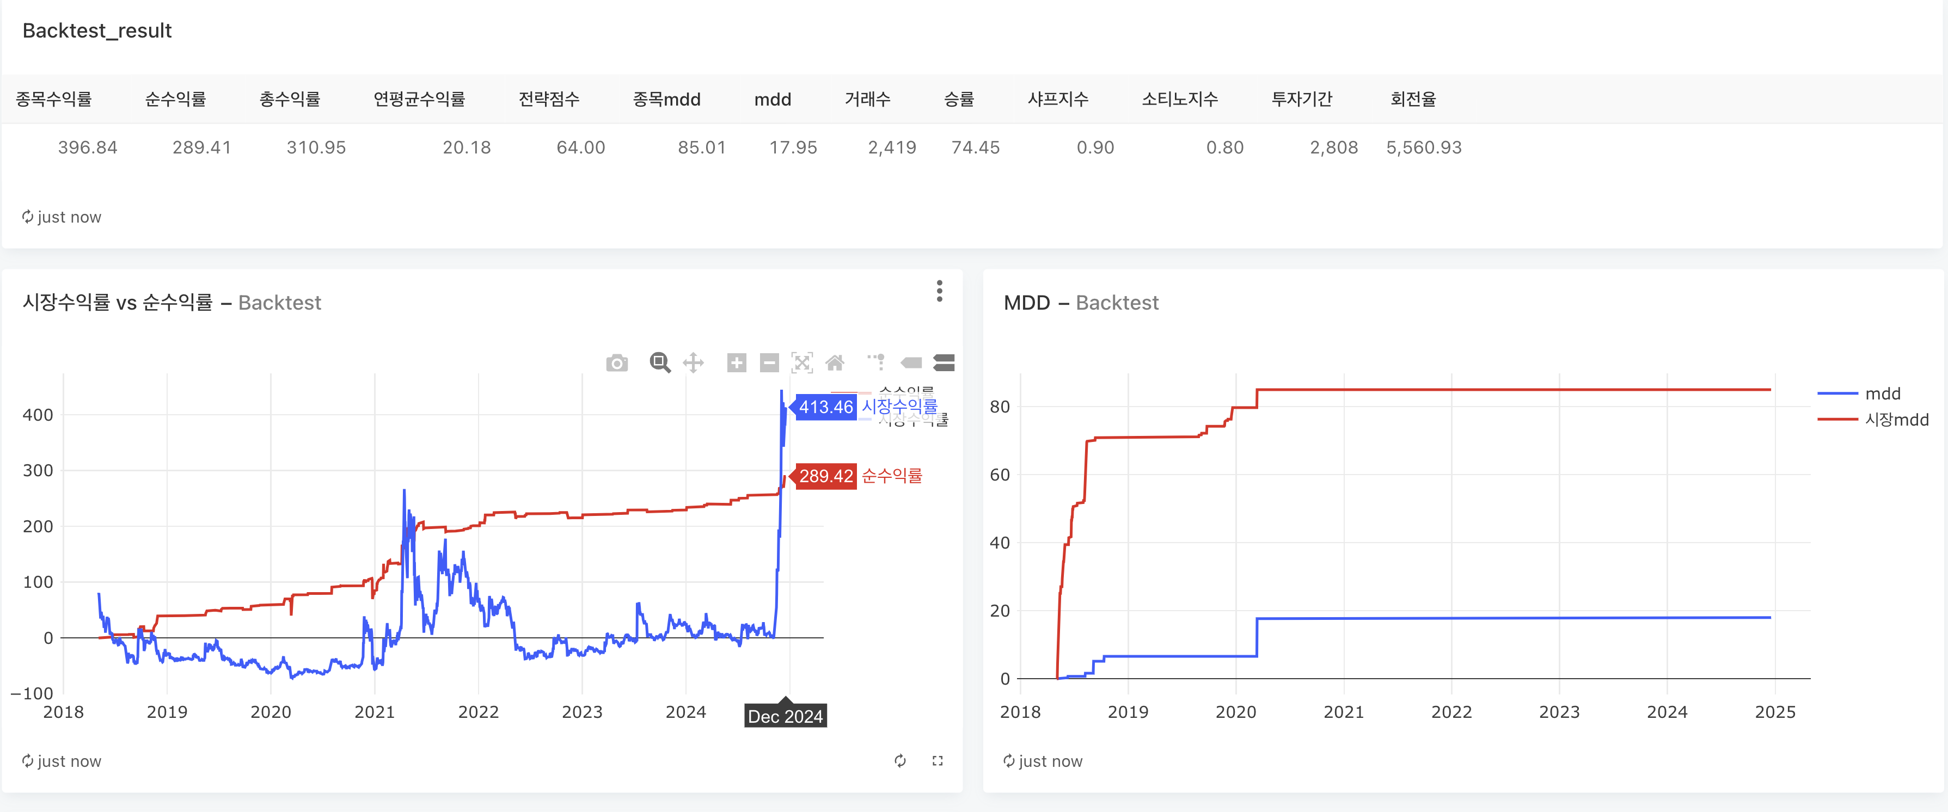Select the Zoom box tool
Image resolution: width=1948 pixels, height=812 pixels.
pyautogui.click(x=659, y=363)
